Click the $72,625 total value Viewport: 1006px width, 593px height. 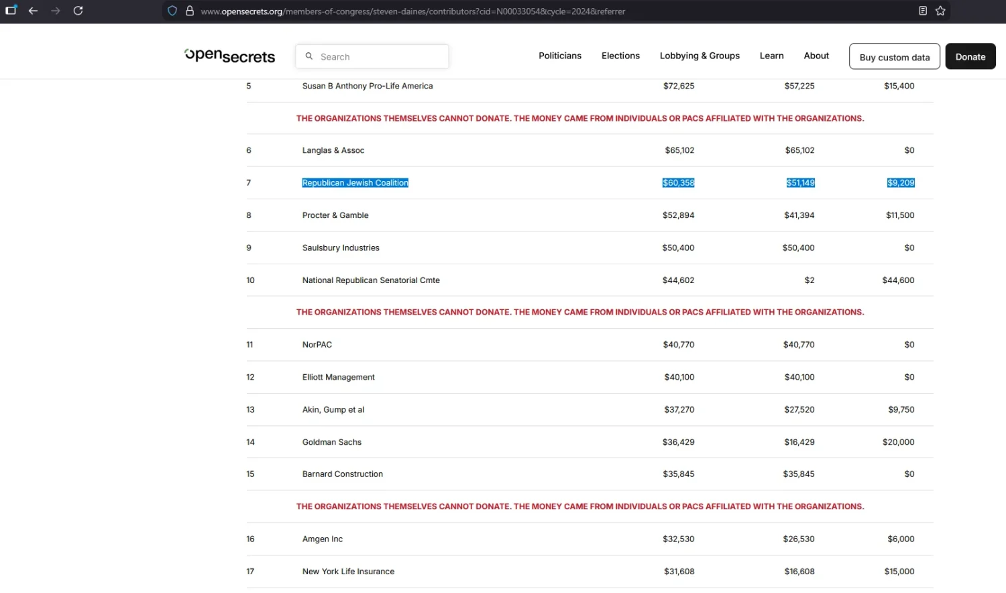(x=679, y=86)
